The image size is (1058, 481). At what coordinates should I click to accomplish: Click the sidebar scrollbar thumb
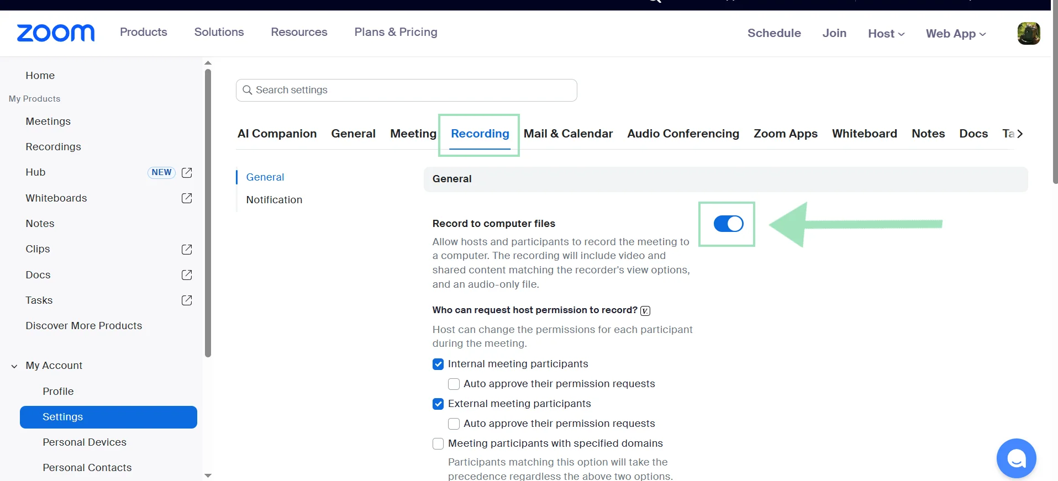208,213
